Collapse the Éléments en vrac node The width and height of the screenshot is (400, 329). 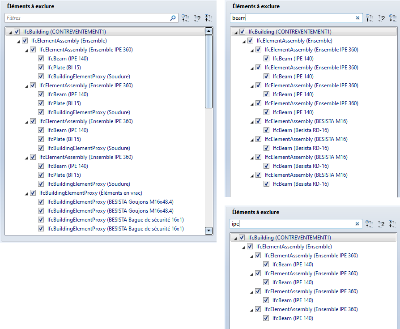coord(26,193)
